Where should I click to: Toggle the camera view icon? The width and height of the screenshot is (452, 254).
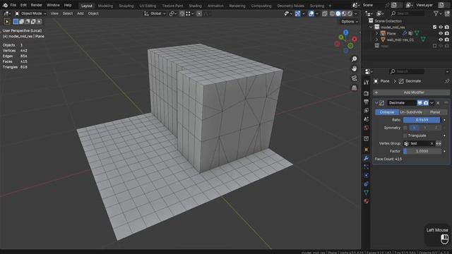coord(354,78)
